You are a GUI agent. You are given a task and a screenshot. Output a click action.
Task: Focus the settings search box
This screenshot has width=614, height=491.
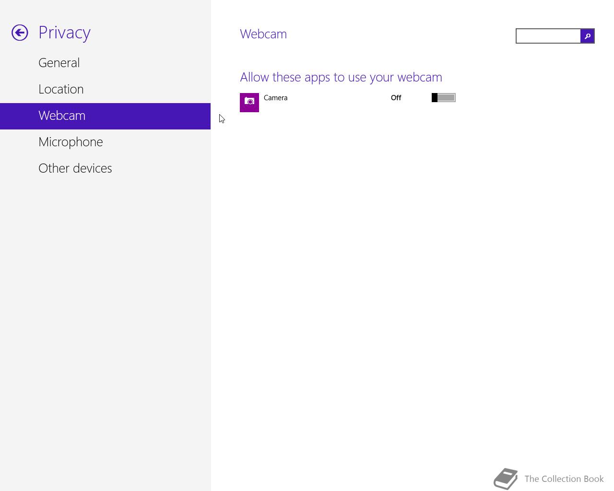tap(548, 36)
